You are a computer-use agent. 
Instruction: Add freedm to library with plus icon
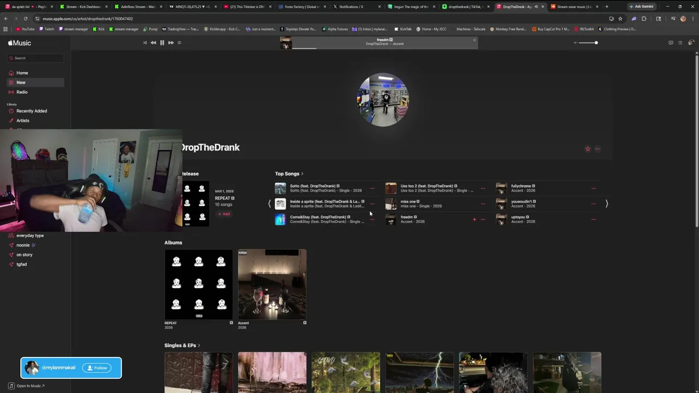click(474, 219)
